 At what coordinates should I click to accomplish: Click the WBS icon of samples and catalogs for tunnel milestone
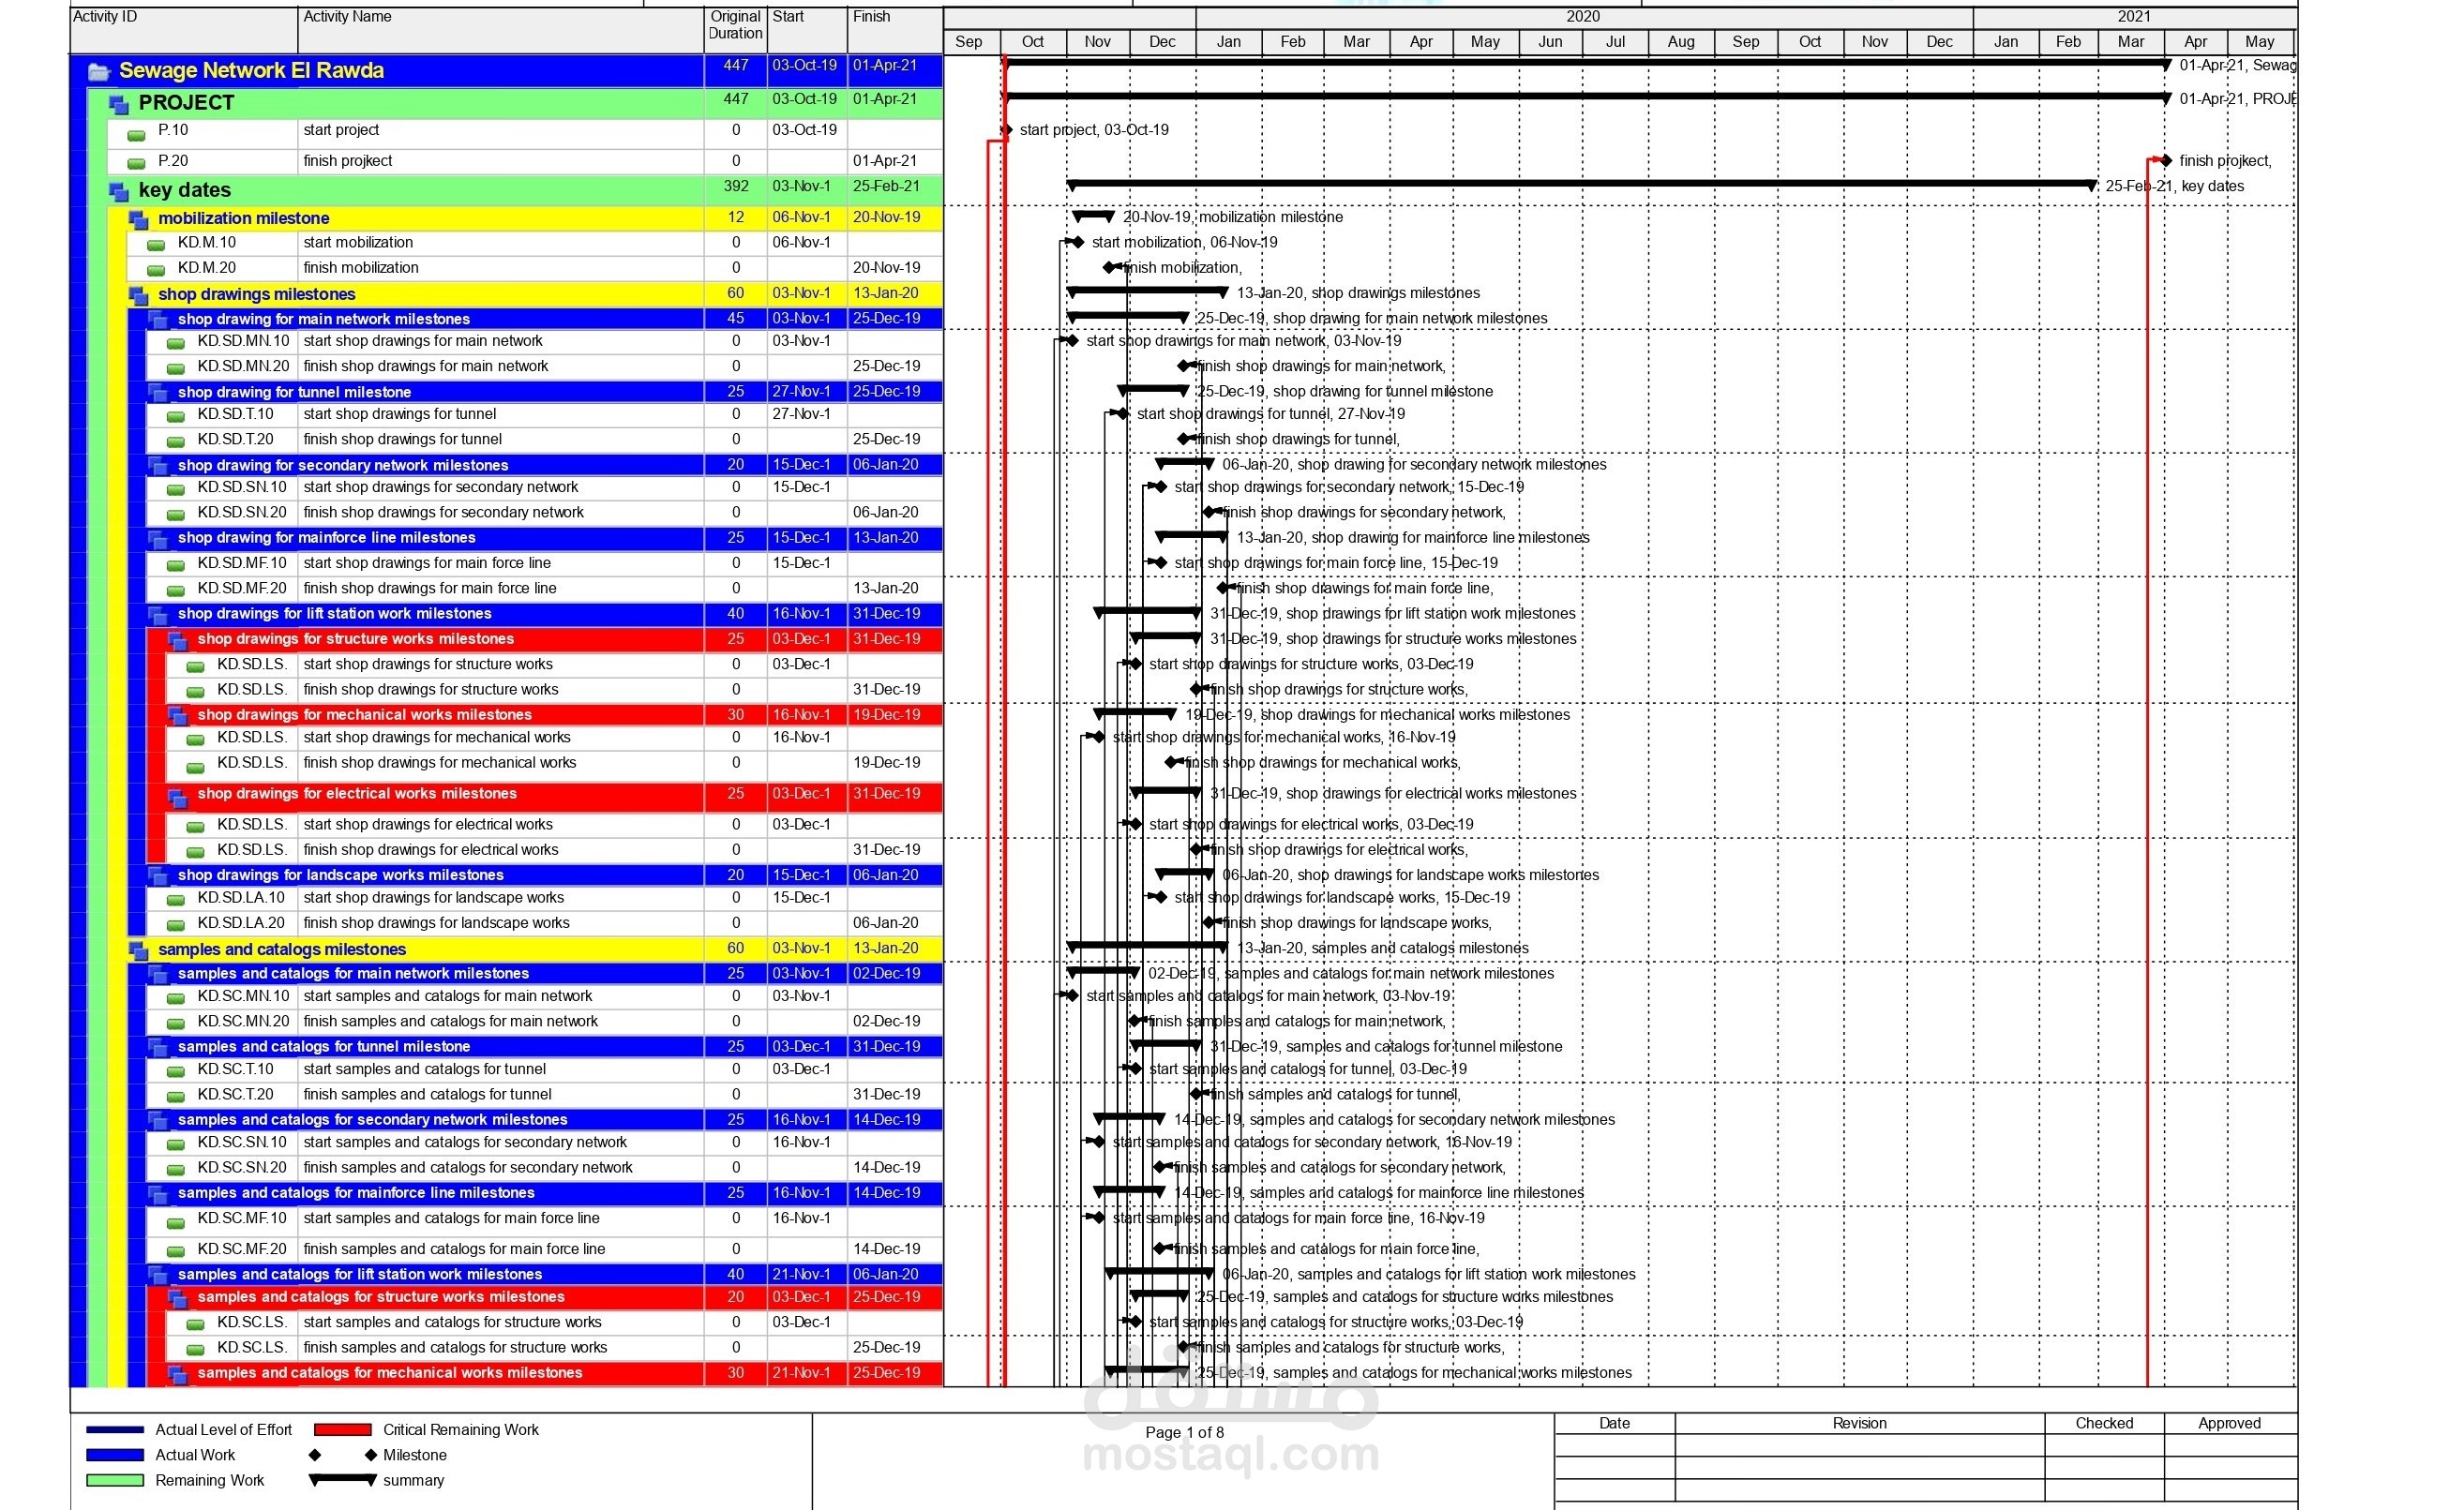pyautogui.click(x=158, y=1047)
